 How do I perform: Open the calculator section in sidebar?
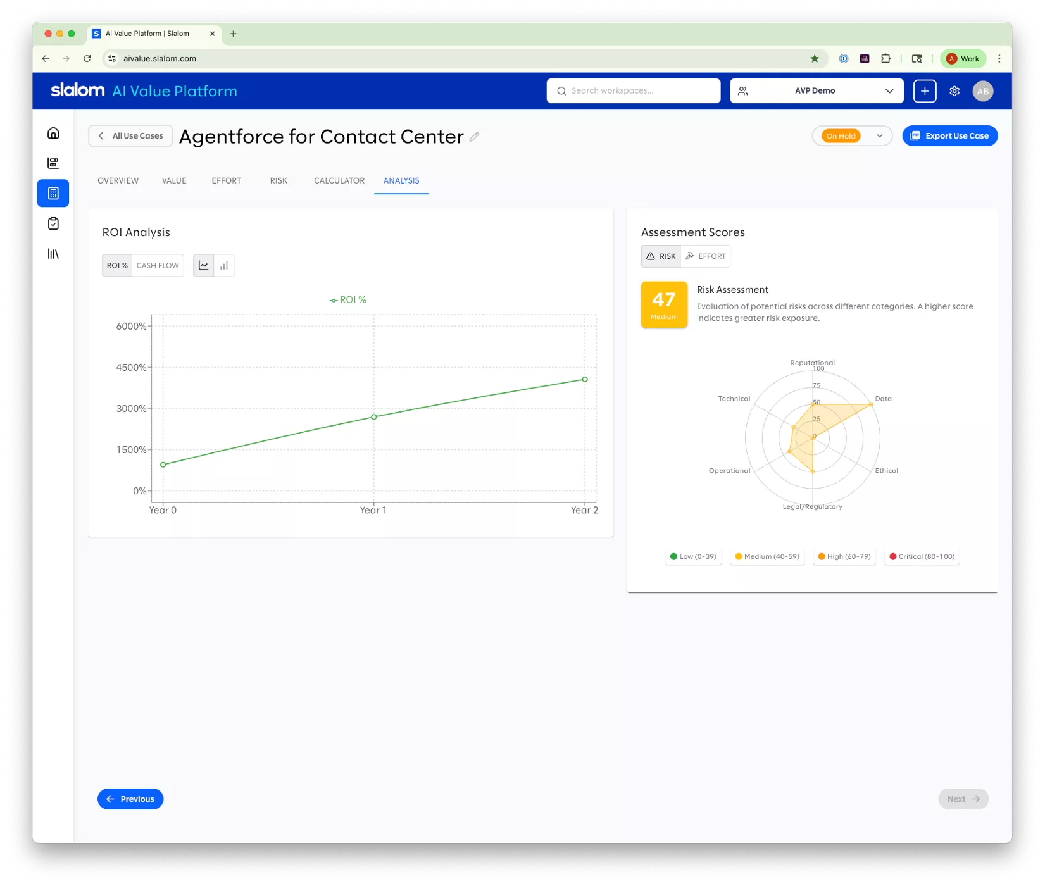[53, 193]
